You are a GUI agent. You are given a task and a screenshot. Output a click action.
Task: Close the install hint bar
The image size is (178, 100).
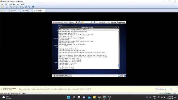(177, 87)
